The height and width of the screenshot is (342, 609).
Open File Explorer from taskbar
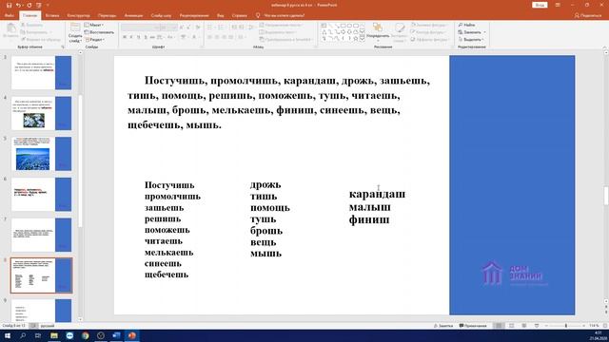point(54,335)
